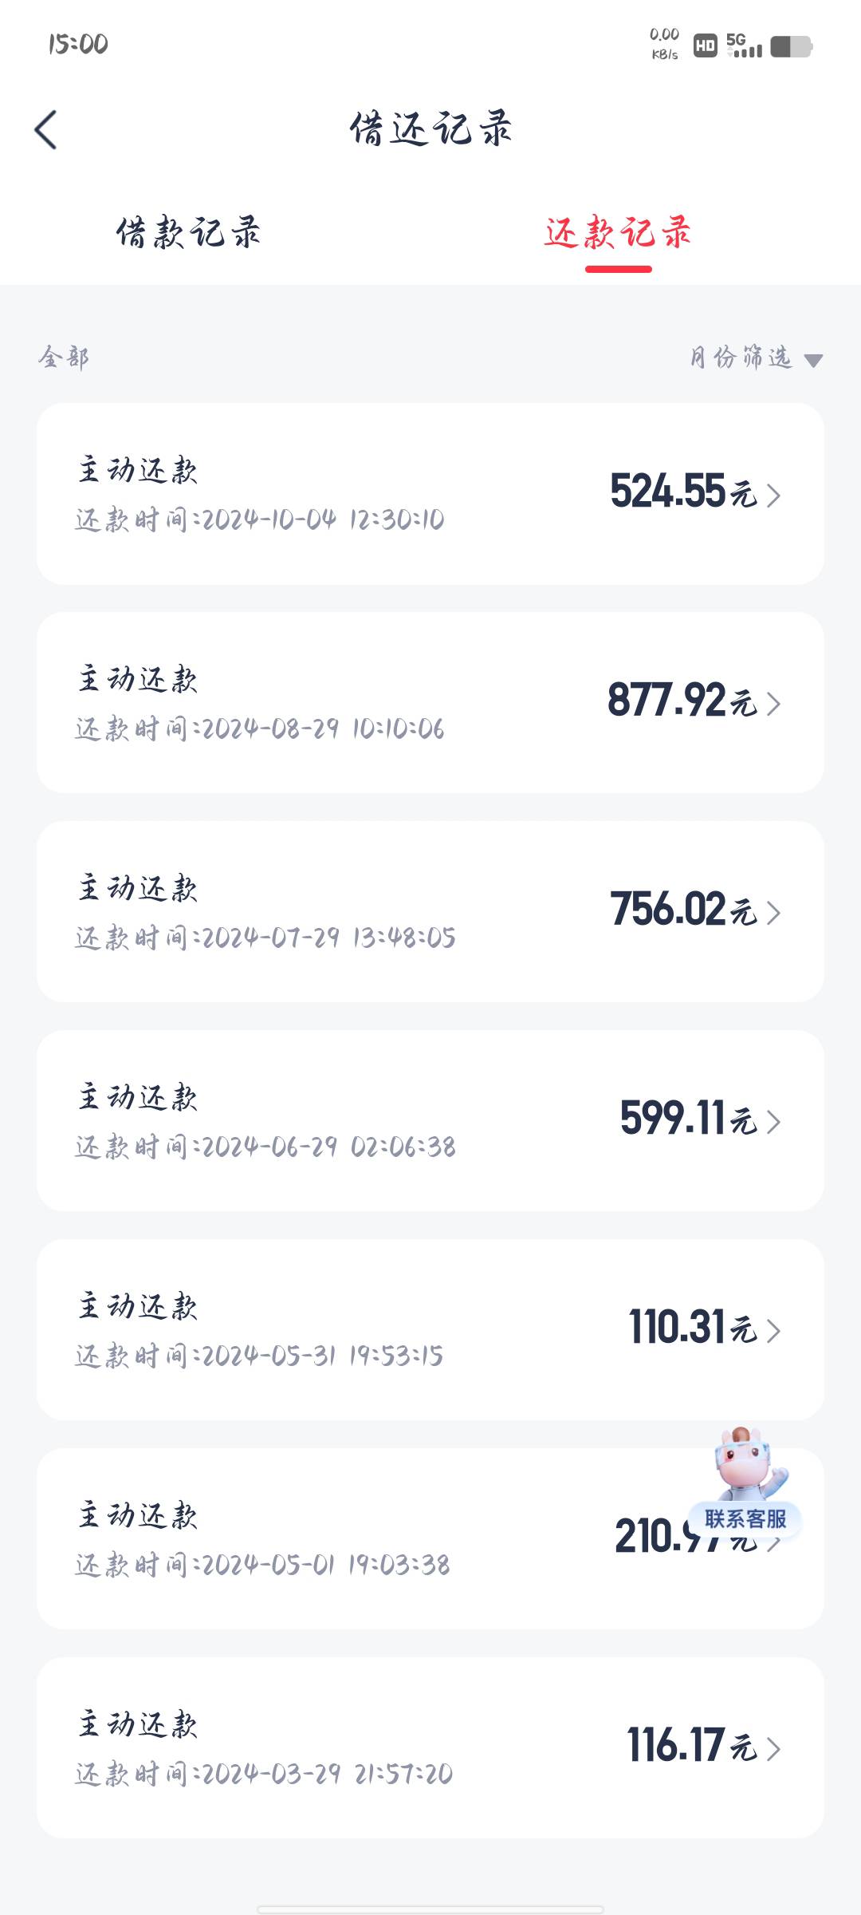Select the 还款记录 tab

618,233
